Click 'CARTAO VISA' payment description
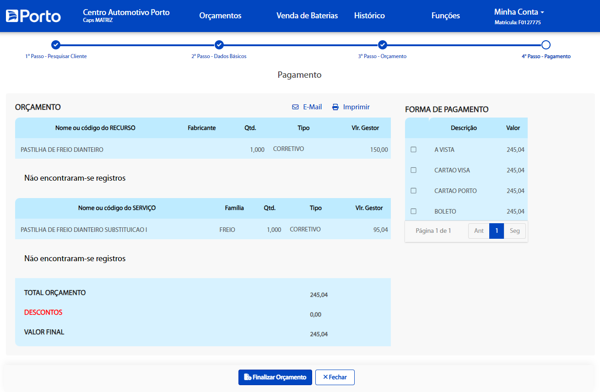The height and width of the screenshot is (392, 600). [452, 170]
